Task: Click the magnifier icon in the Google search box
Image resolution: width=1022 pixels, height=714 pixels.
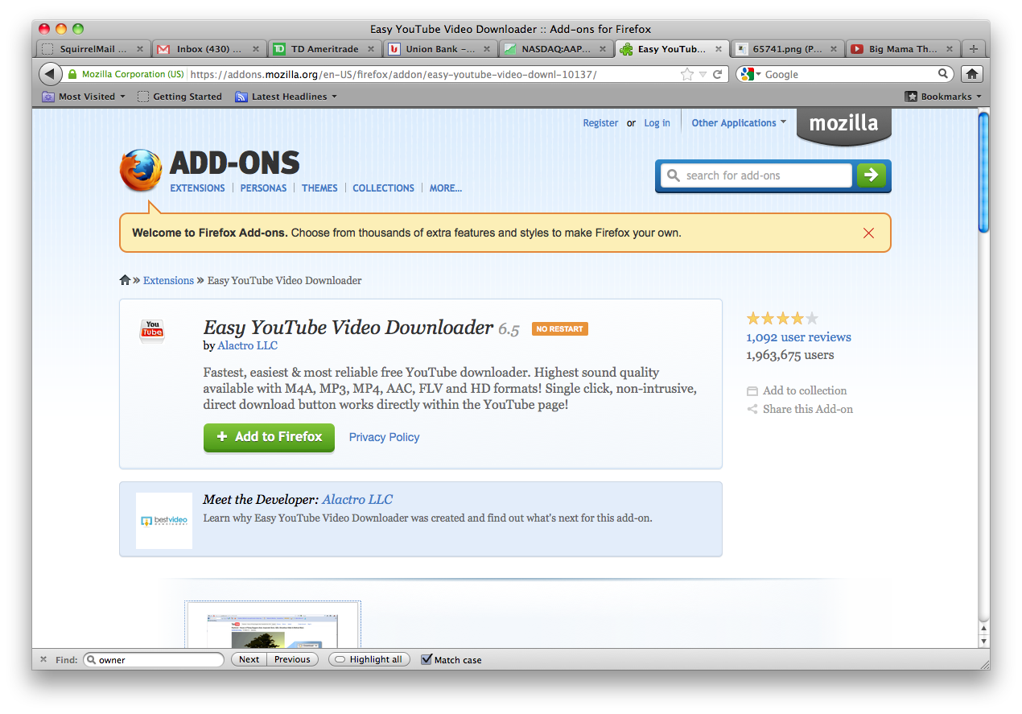Action: [x=943, y=74]
